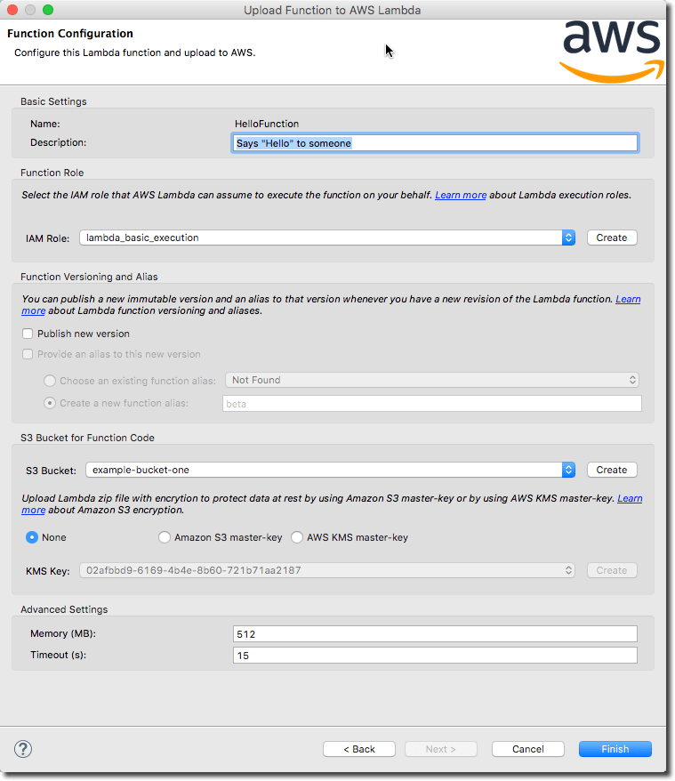Click the Cancel button

point(528,749)
